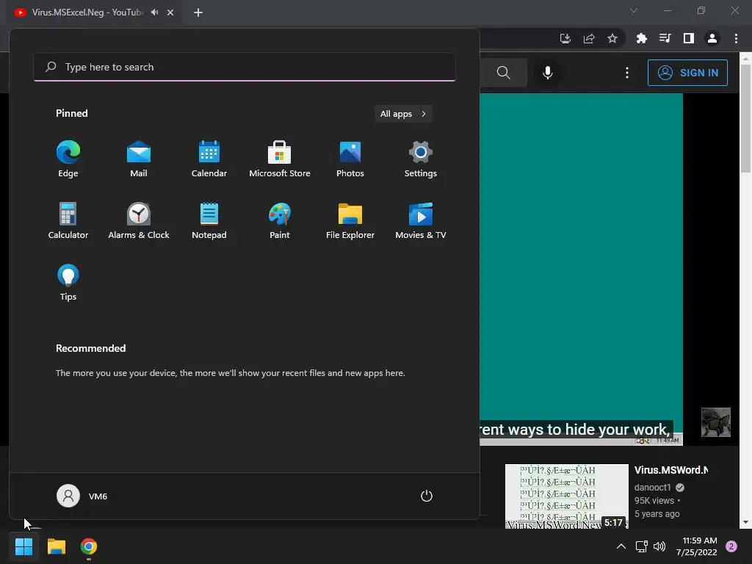Start YouTube voice search with microphone

click(548, 73)
